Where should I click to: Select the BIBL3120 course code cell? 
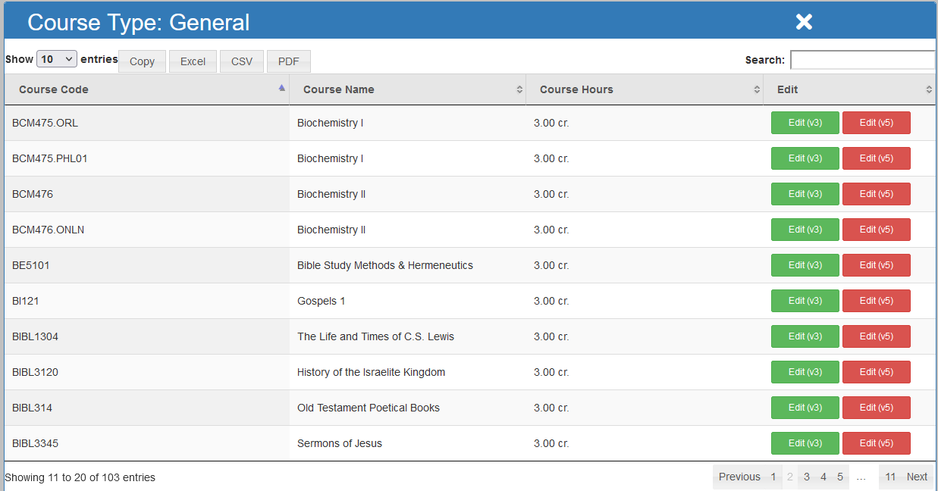147,372
